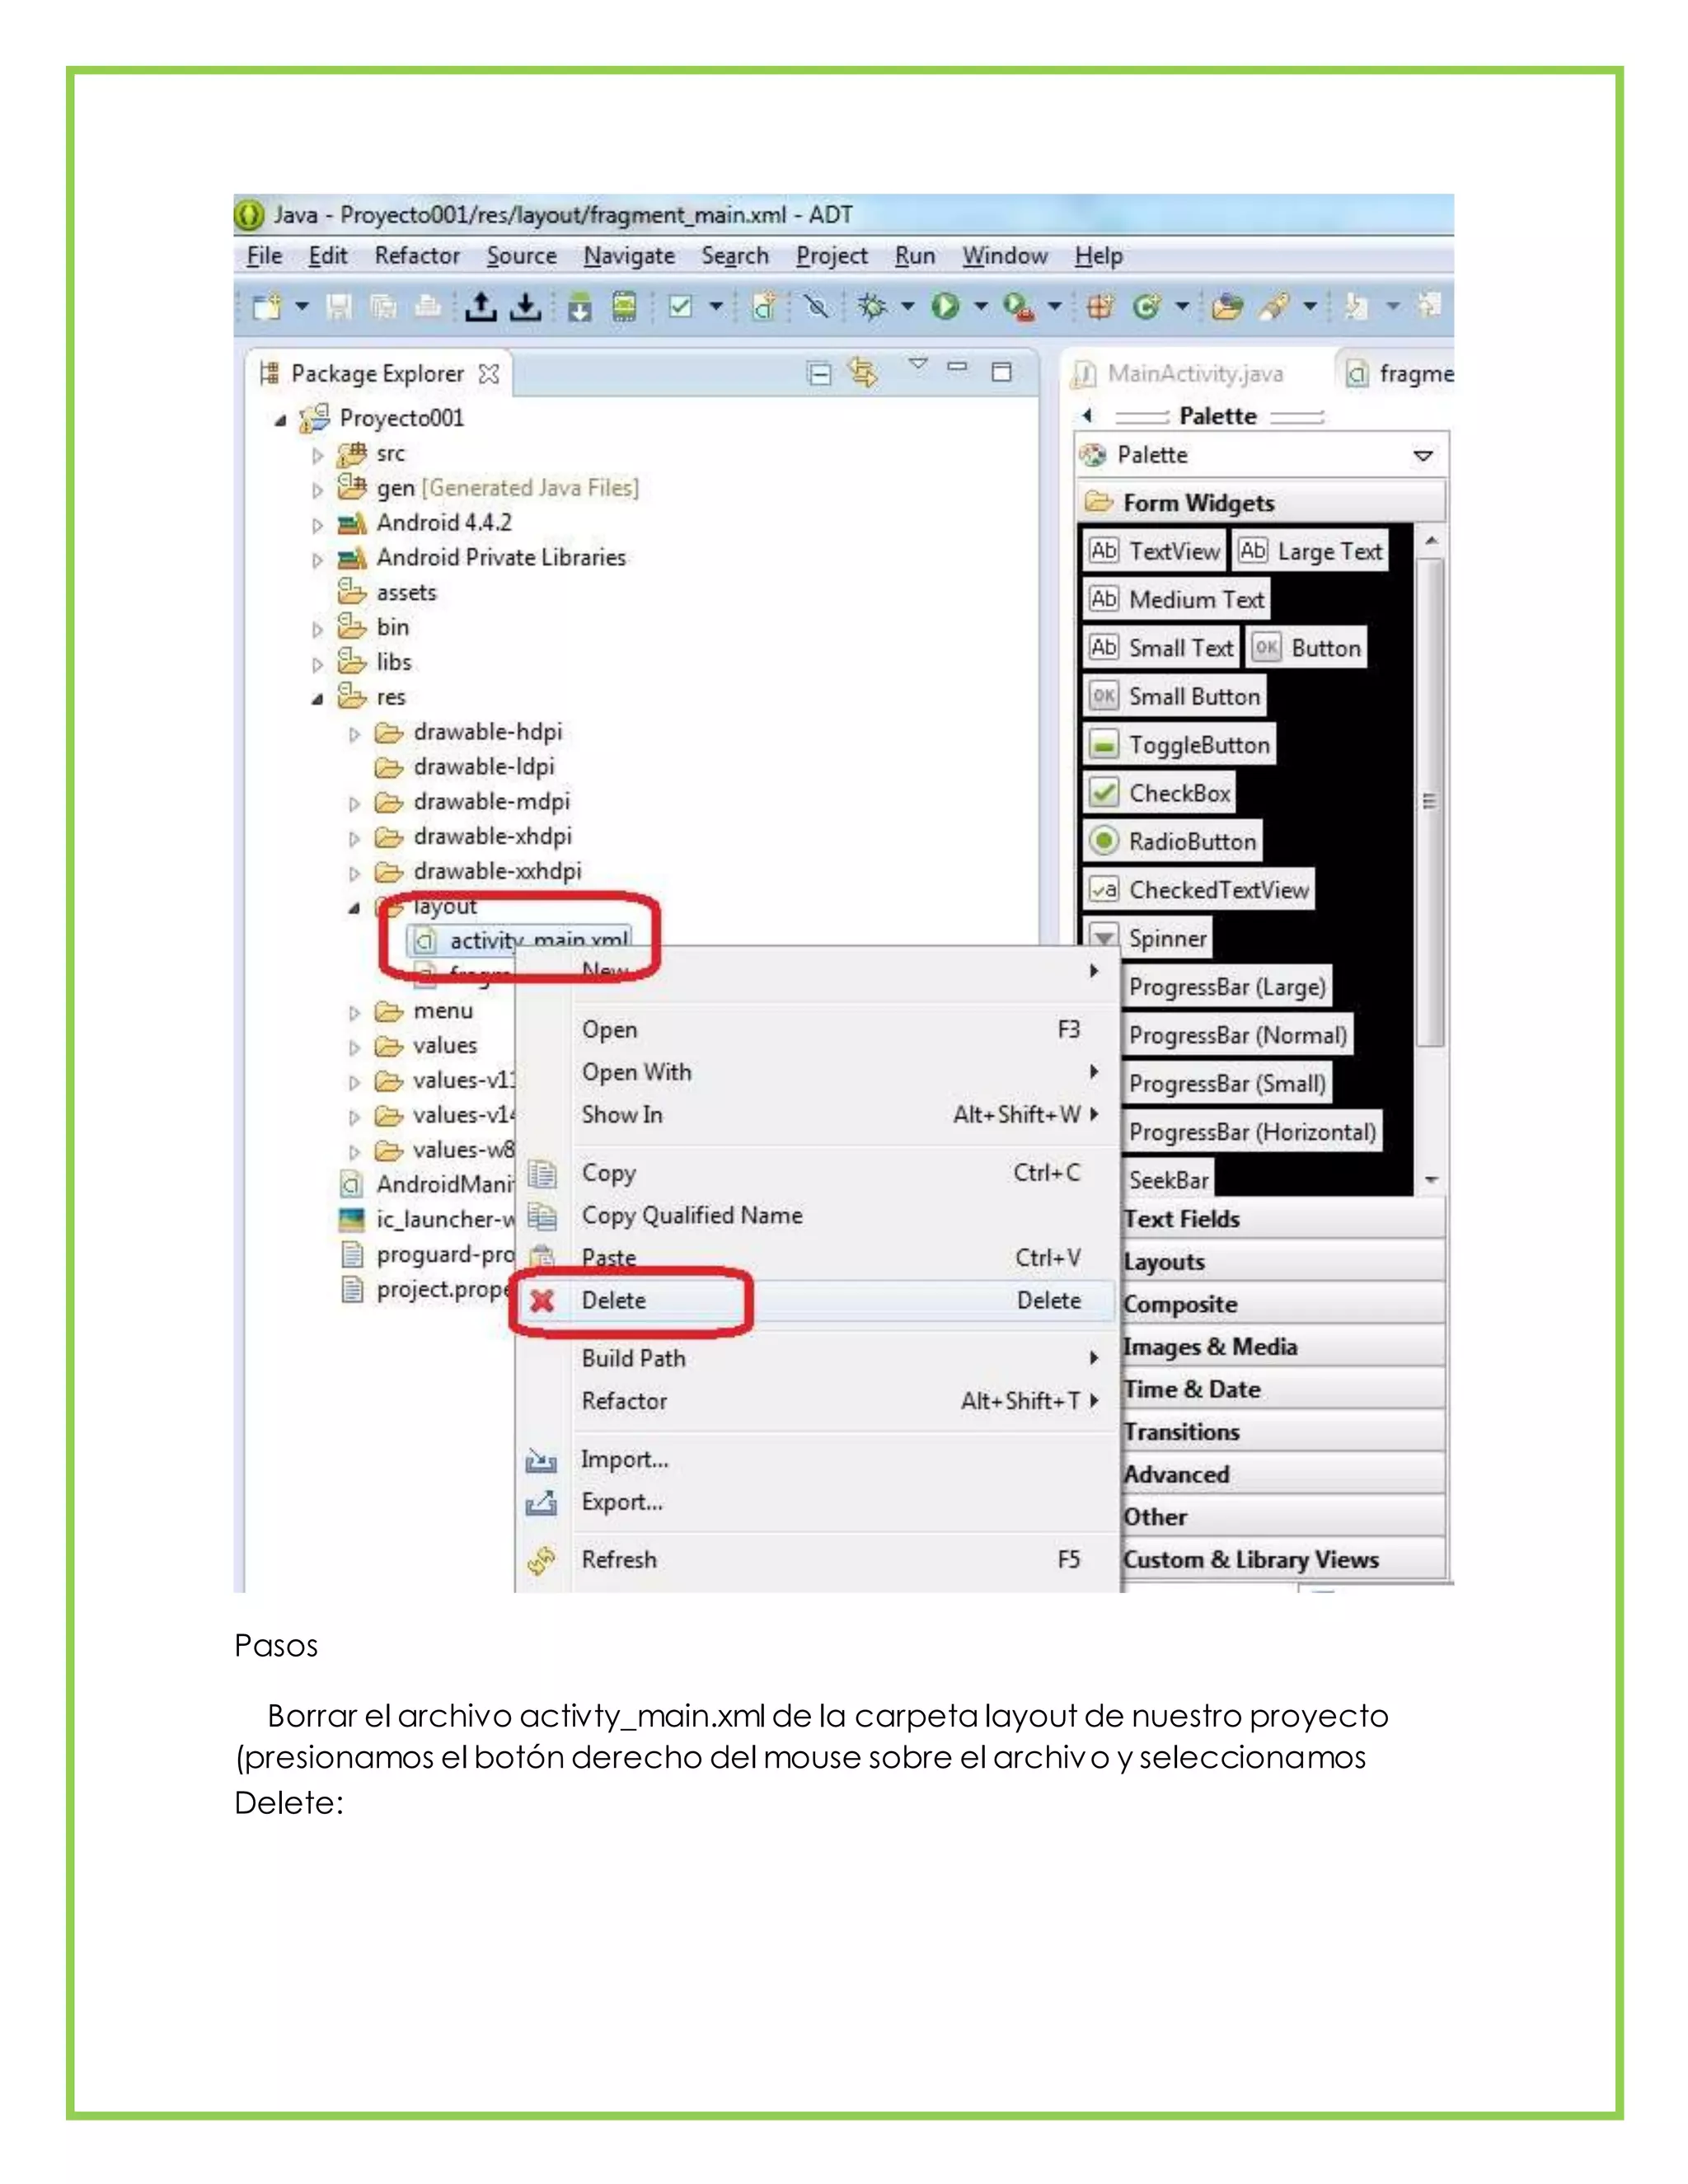
Task: Collapse the layout folder node
Action: coord(354,908)
